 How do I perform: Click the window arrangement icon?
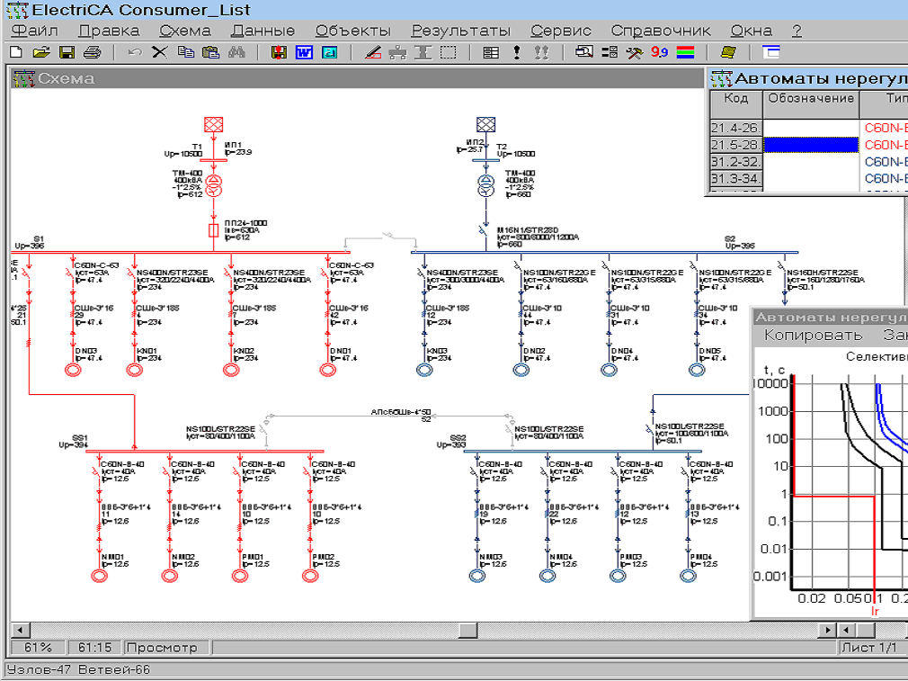(x=770, y=52)
